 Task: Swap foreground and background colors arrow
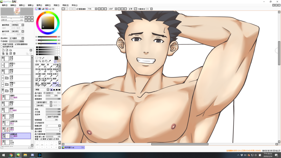tap(60, 57)
